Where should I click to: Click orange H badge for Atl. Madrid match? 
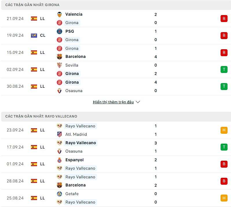click(x=224, y=130)
